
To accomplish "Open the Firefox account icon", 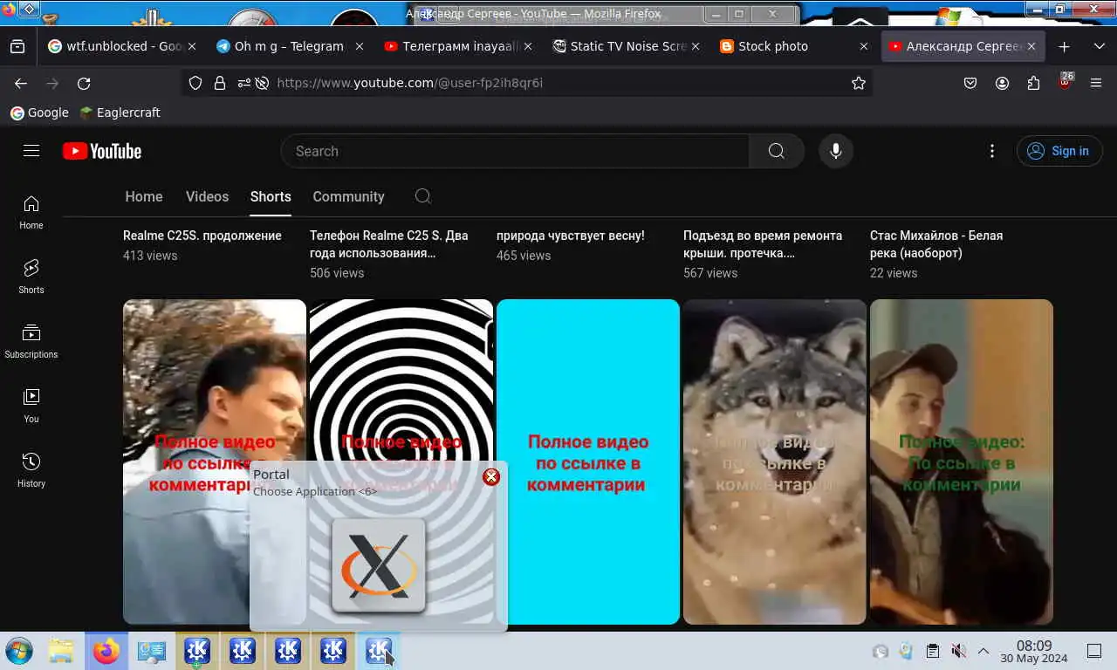I will [1002, 83].
